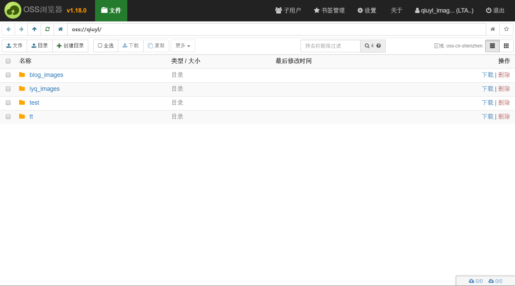Image resolution: width=515 pixels, height=286 pixels.
Task: Click the blog_images folder icon
Action: pyautogui.click(x=22, y=75)
